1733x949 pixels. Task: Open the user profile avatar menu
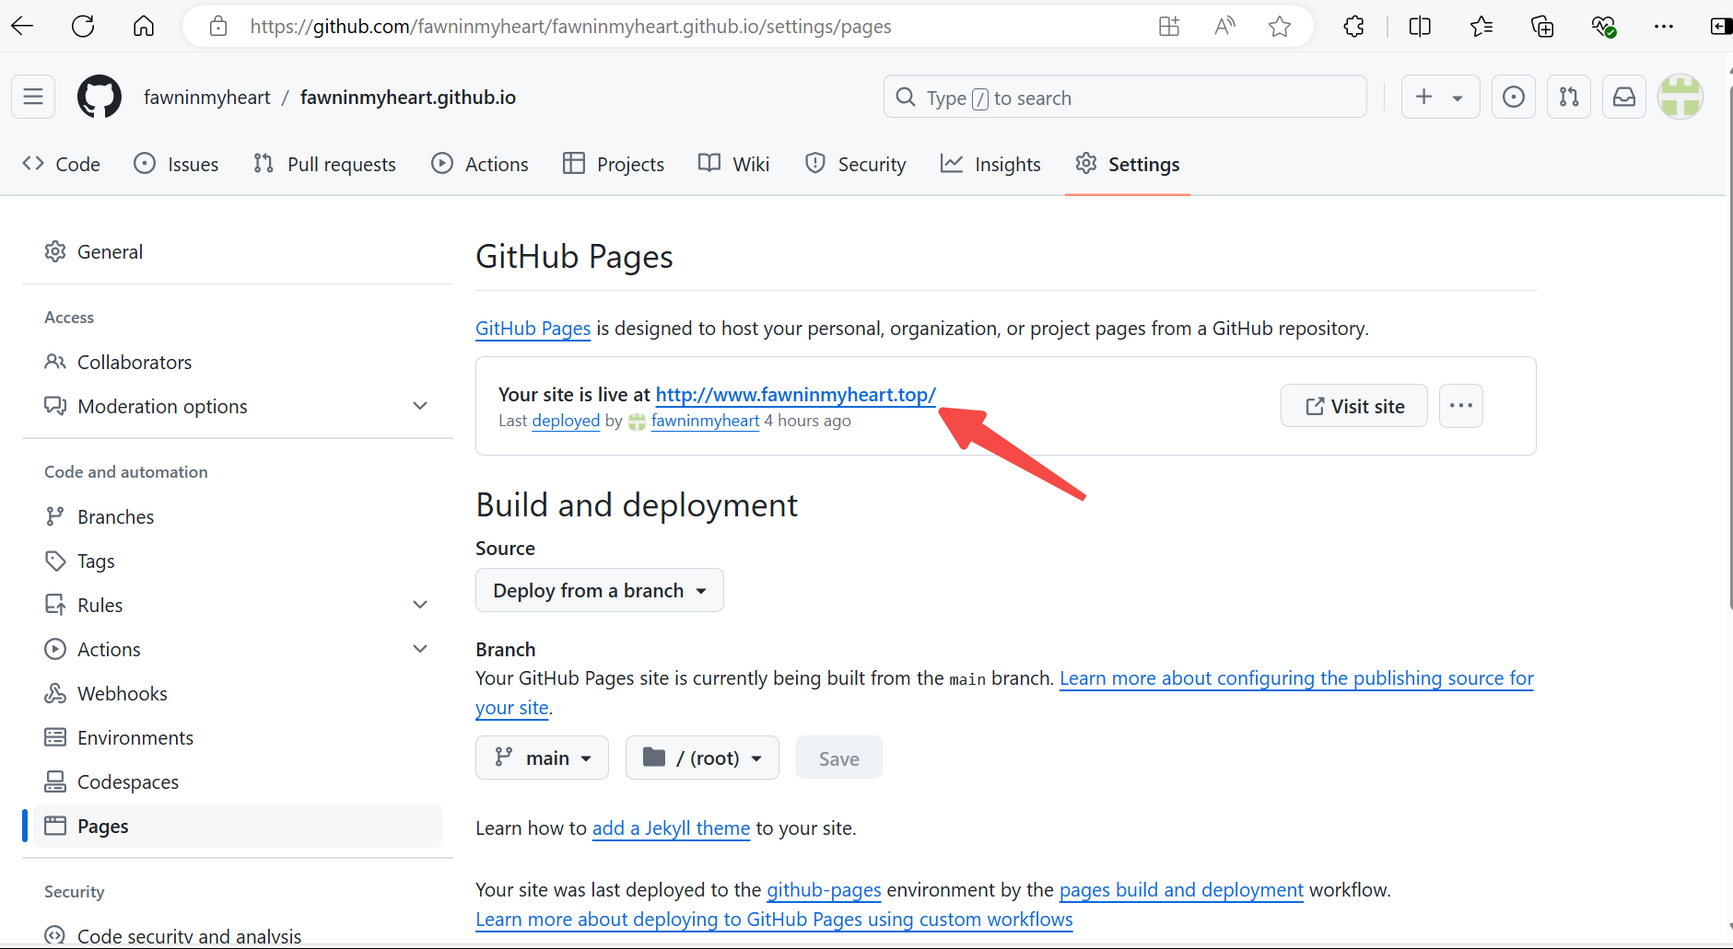[x=1680, y=97]
